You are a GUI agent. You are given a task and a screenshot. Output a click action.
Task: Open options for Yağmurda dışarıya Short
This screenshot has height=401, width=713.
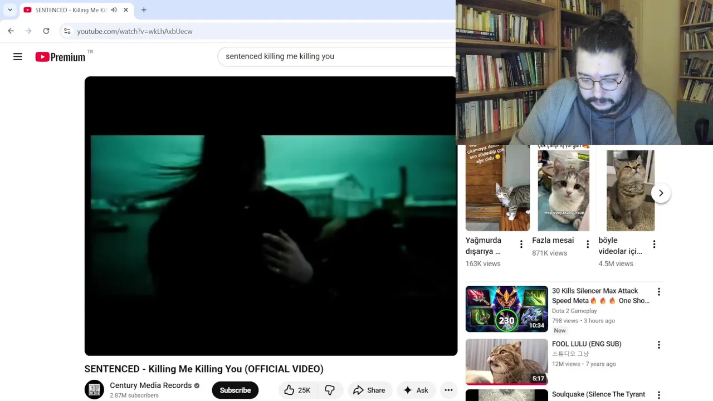pyautogui.click(x=521, y=244)
